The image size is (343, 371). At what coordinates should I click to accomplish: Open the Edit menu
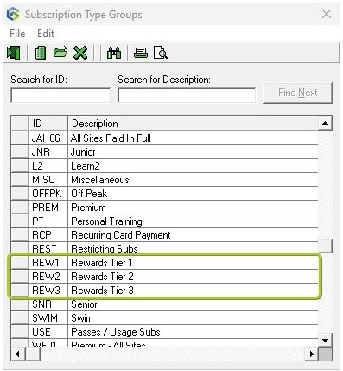coord(46,34)
